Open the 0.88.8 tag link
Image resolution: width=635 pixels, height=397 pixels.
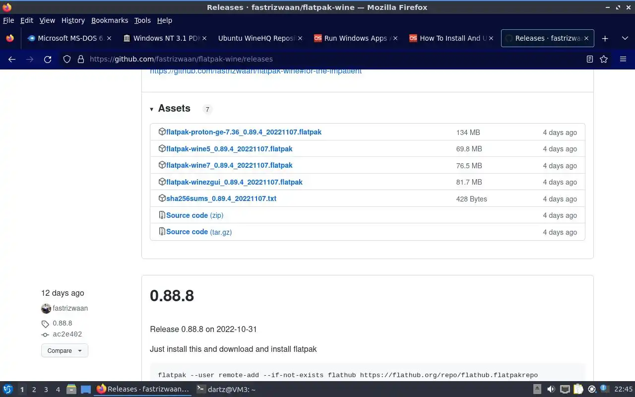click(x=62, y=323)
